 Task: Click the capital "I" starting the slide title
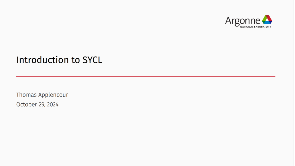click(17, 60)
